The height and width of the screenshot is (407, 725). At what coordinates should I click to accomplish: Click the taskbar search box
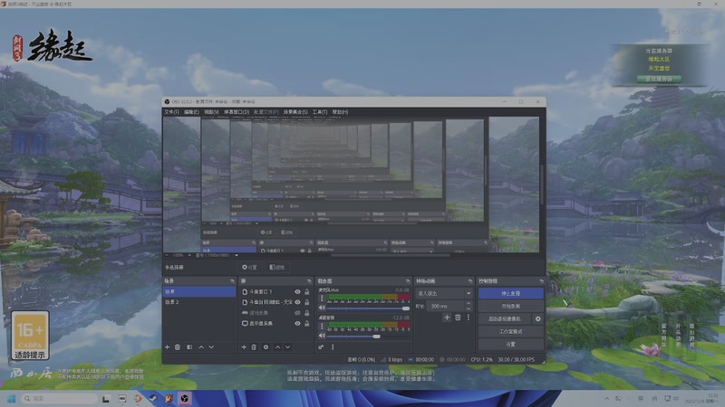60,399
